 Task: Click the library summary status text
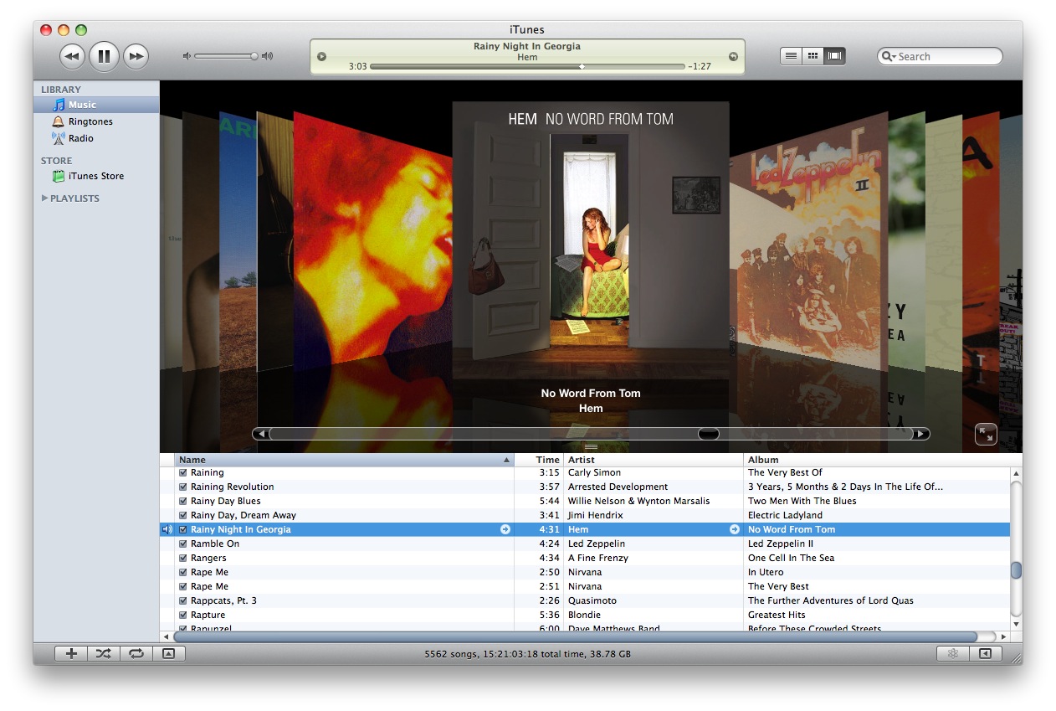point(527,654)
